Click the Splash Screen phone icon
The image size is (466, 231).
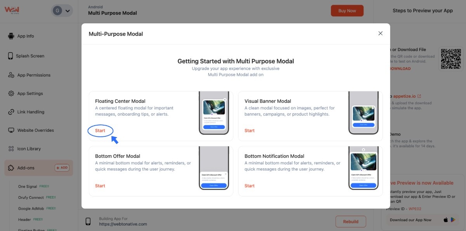[10, 56]
